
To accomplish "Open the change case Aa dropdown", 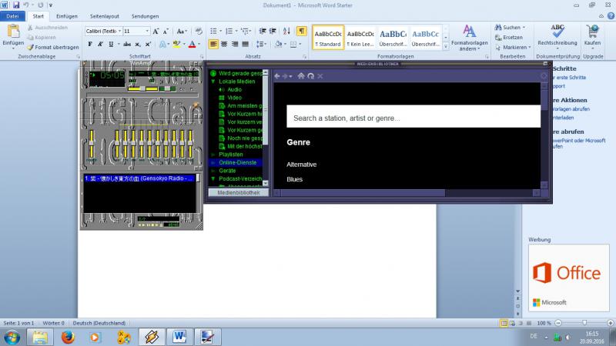I will 182,32.
